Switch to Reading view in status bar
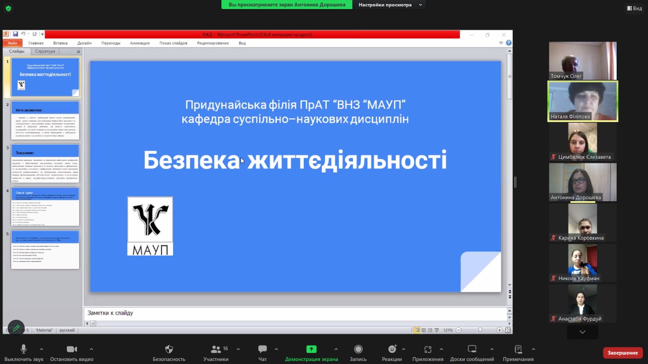 [430, 330]
